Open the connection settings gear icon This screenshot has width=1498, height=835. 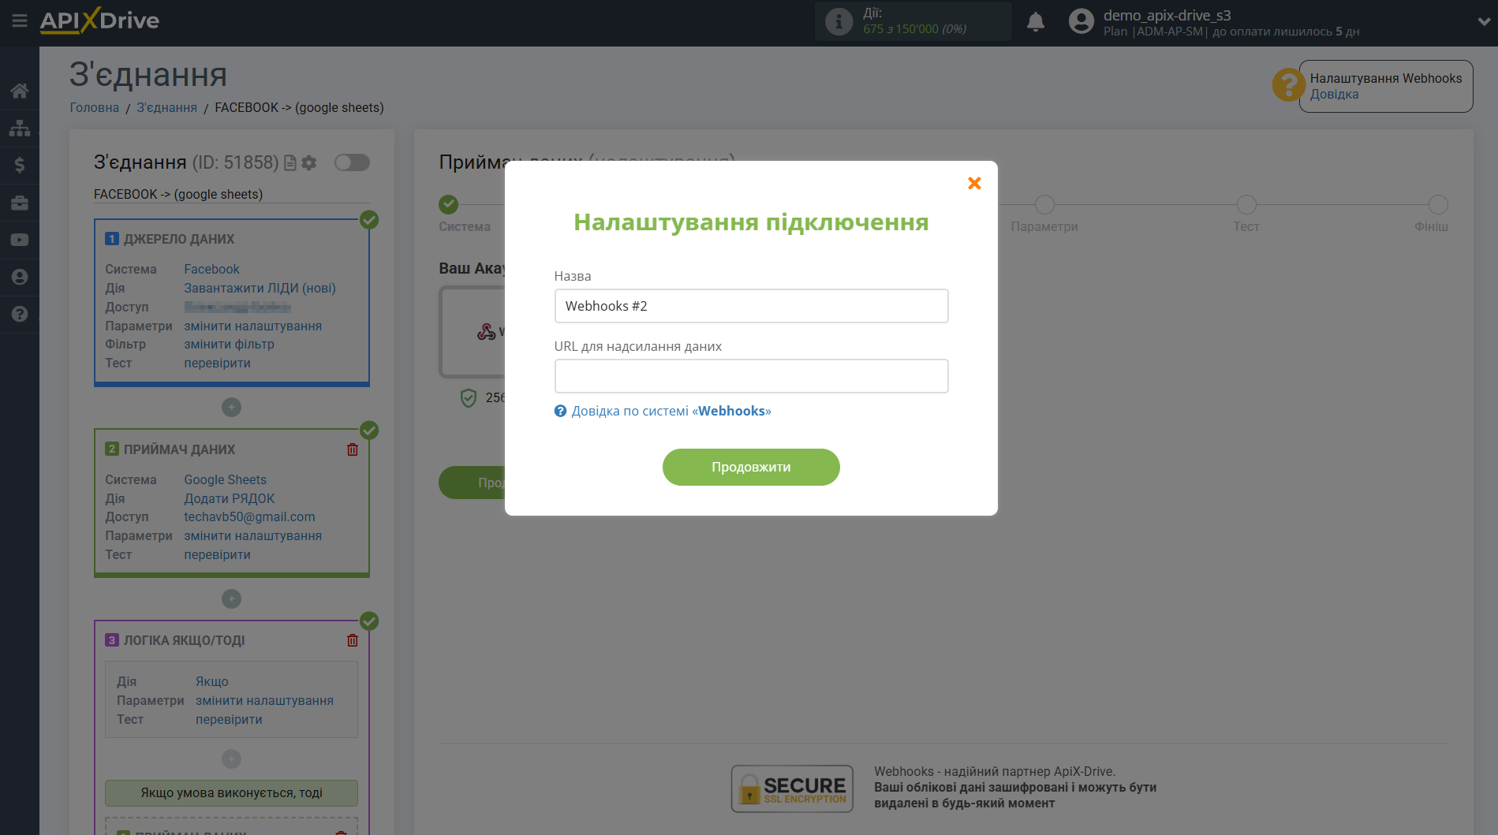click(x=309, y=162)
